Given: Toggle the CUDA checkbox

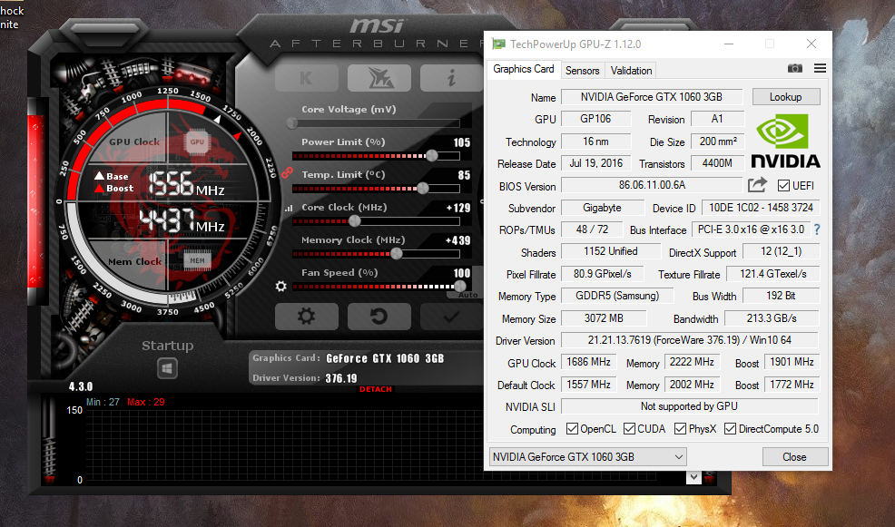Looking at the screenshot, I should (630, 428).
